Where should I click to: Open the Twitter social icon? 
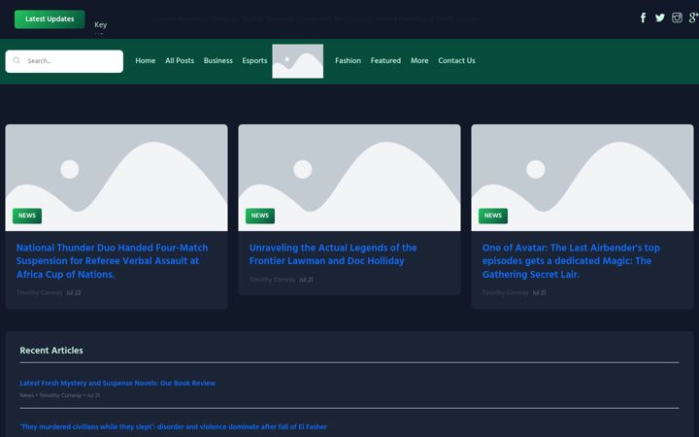tap(660, 17)
